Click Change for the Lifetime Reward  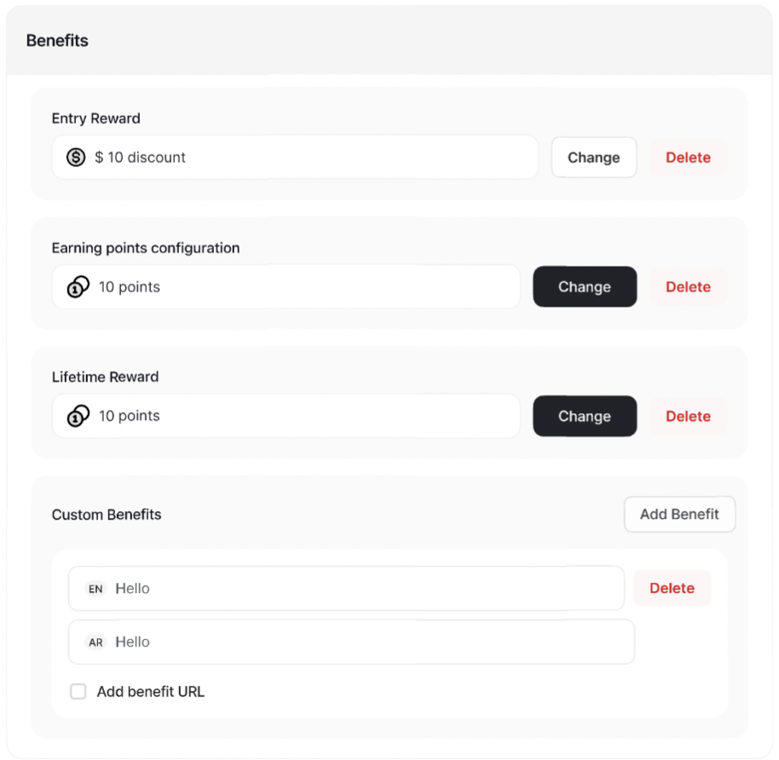pyautogui.click(x=585, y=416)
